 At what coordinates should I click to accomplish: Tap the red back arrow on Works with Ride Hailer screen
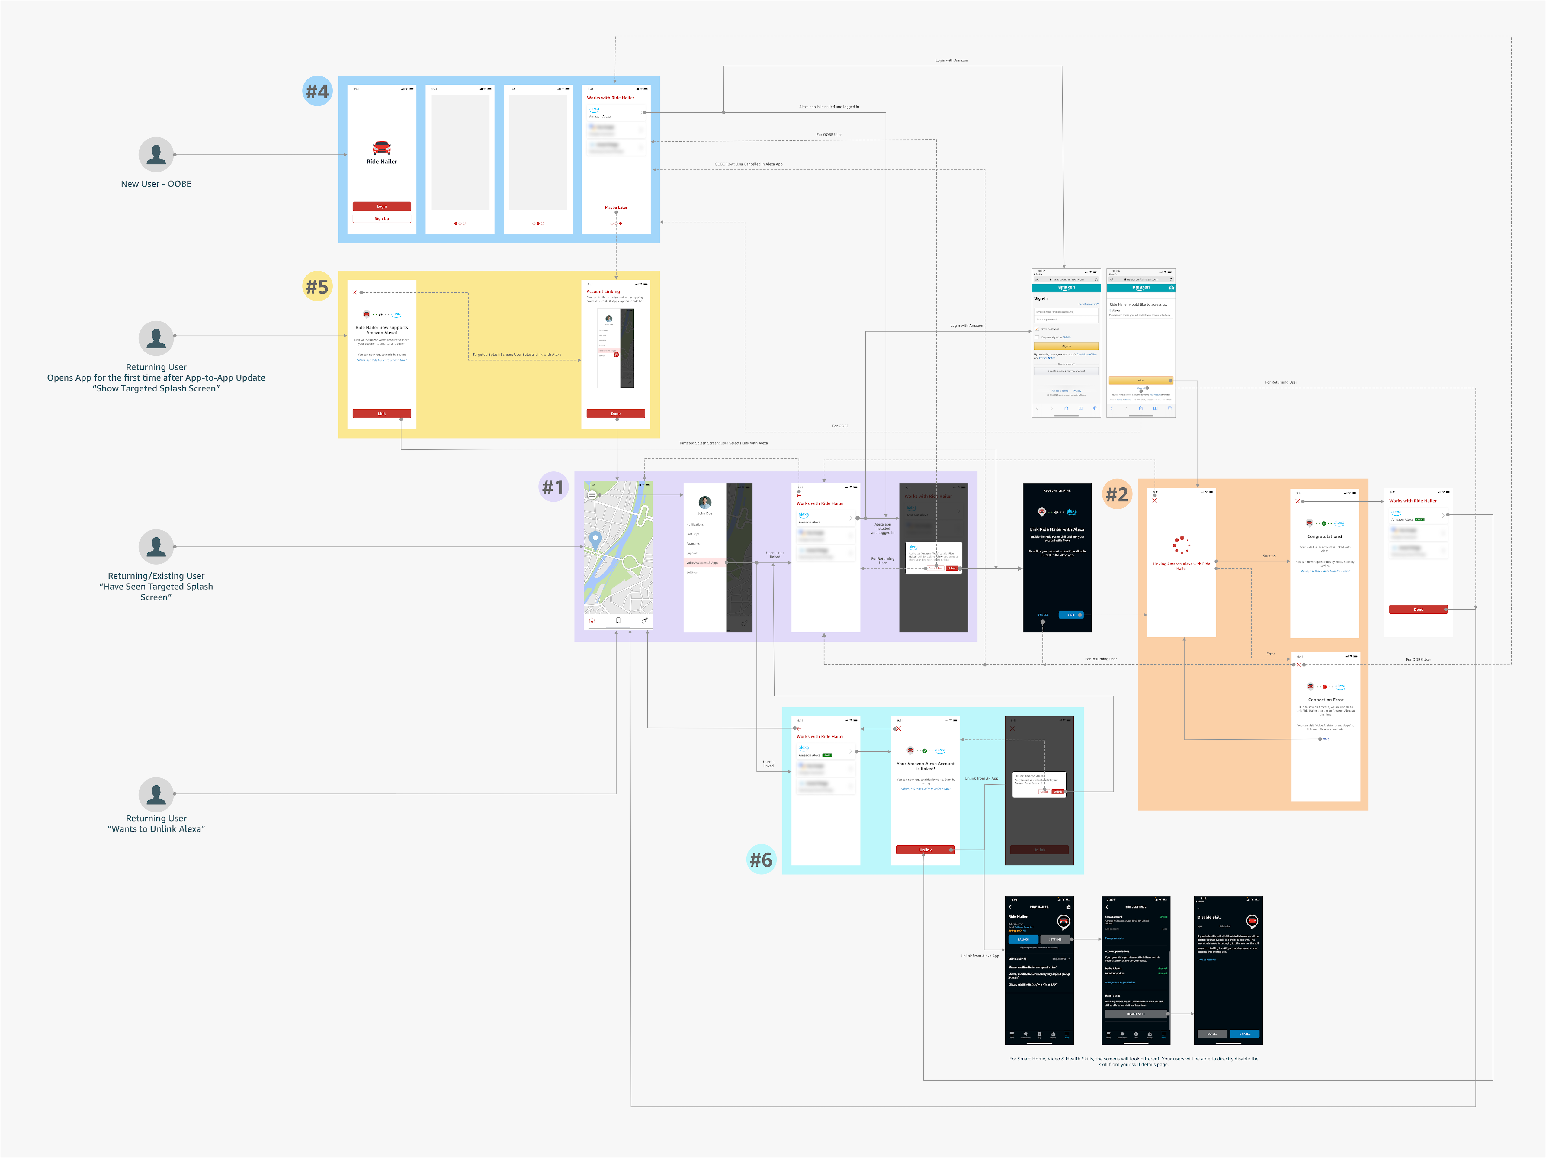tap(799, 496)
